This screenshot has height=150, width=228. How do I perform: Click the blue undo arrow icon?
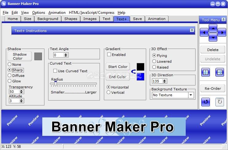point(205,102)
